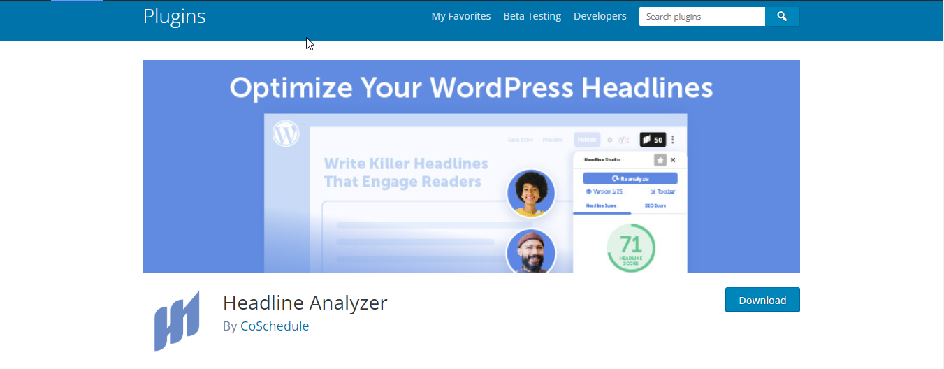Click the Headline Analyzer plugin title
944x369 pixels.
point(305,303)
